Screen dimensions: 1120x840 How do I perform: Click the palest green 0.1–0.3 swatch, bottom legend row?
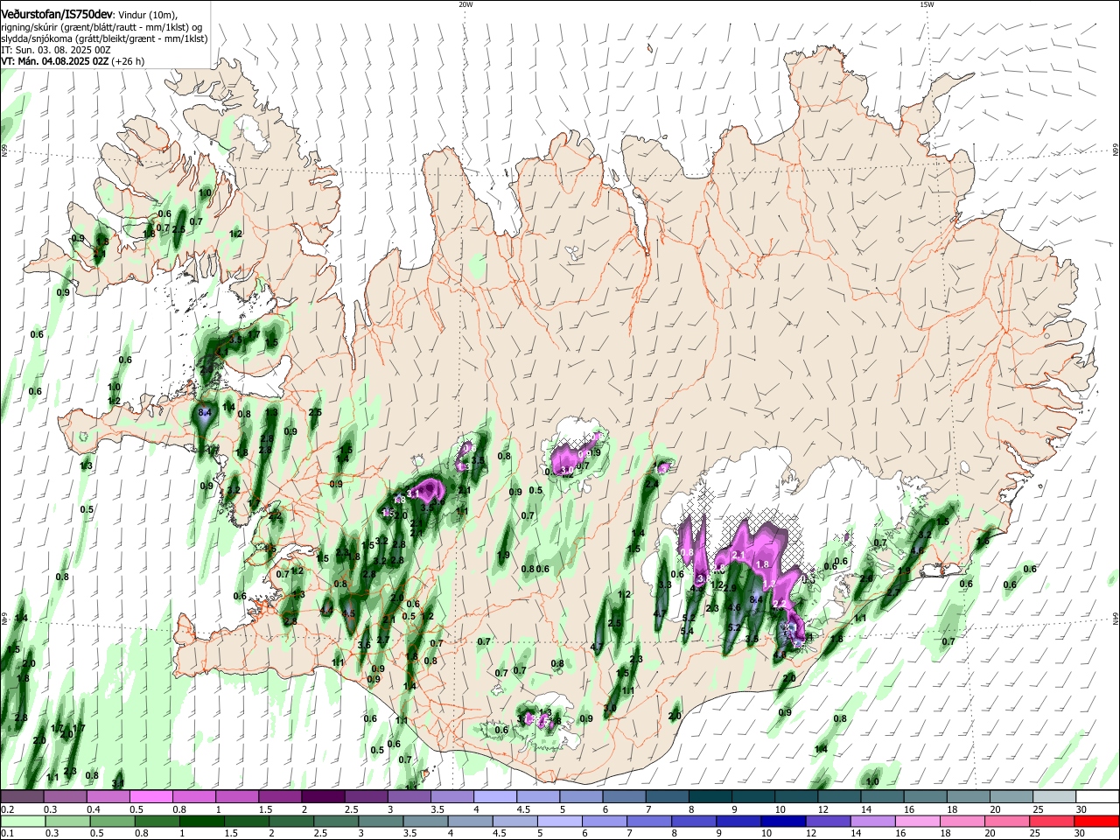(23, 821)
